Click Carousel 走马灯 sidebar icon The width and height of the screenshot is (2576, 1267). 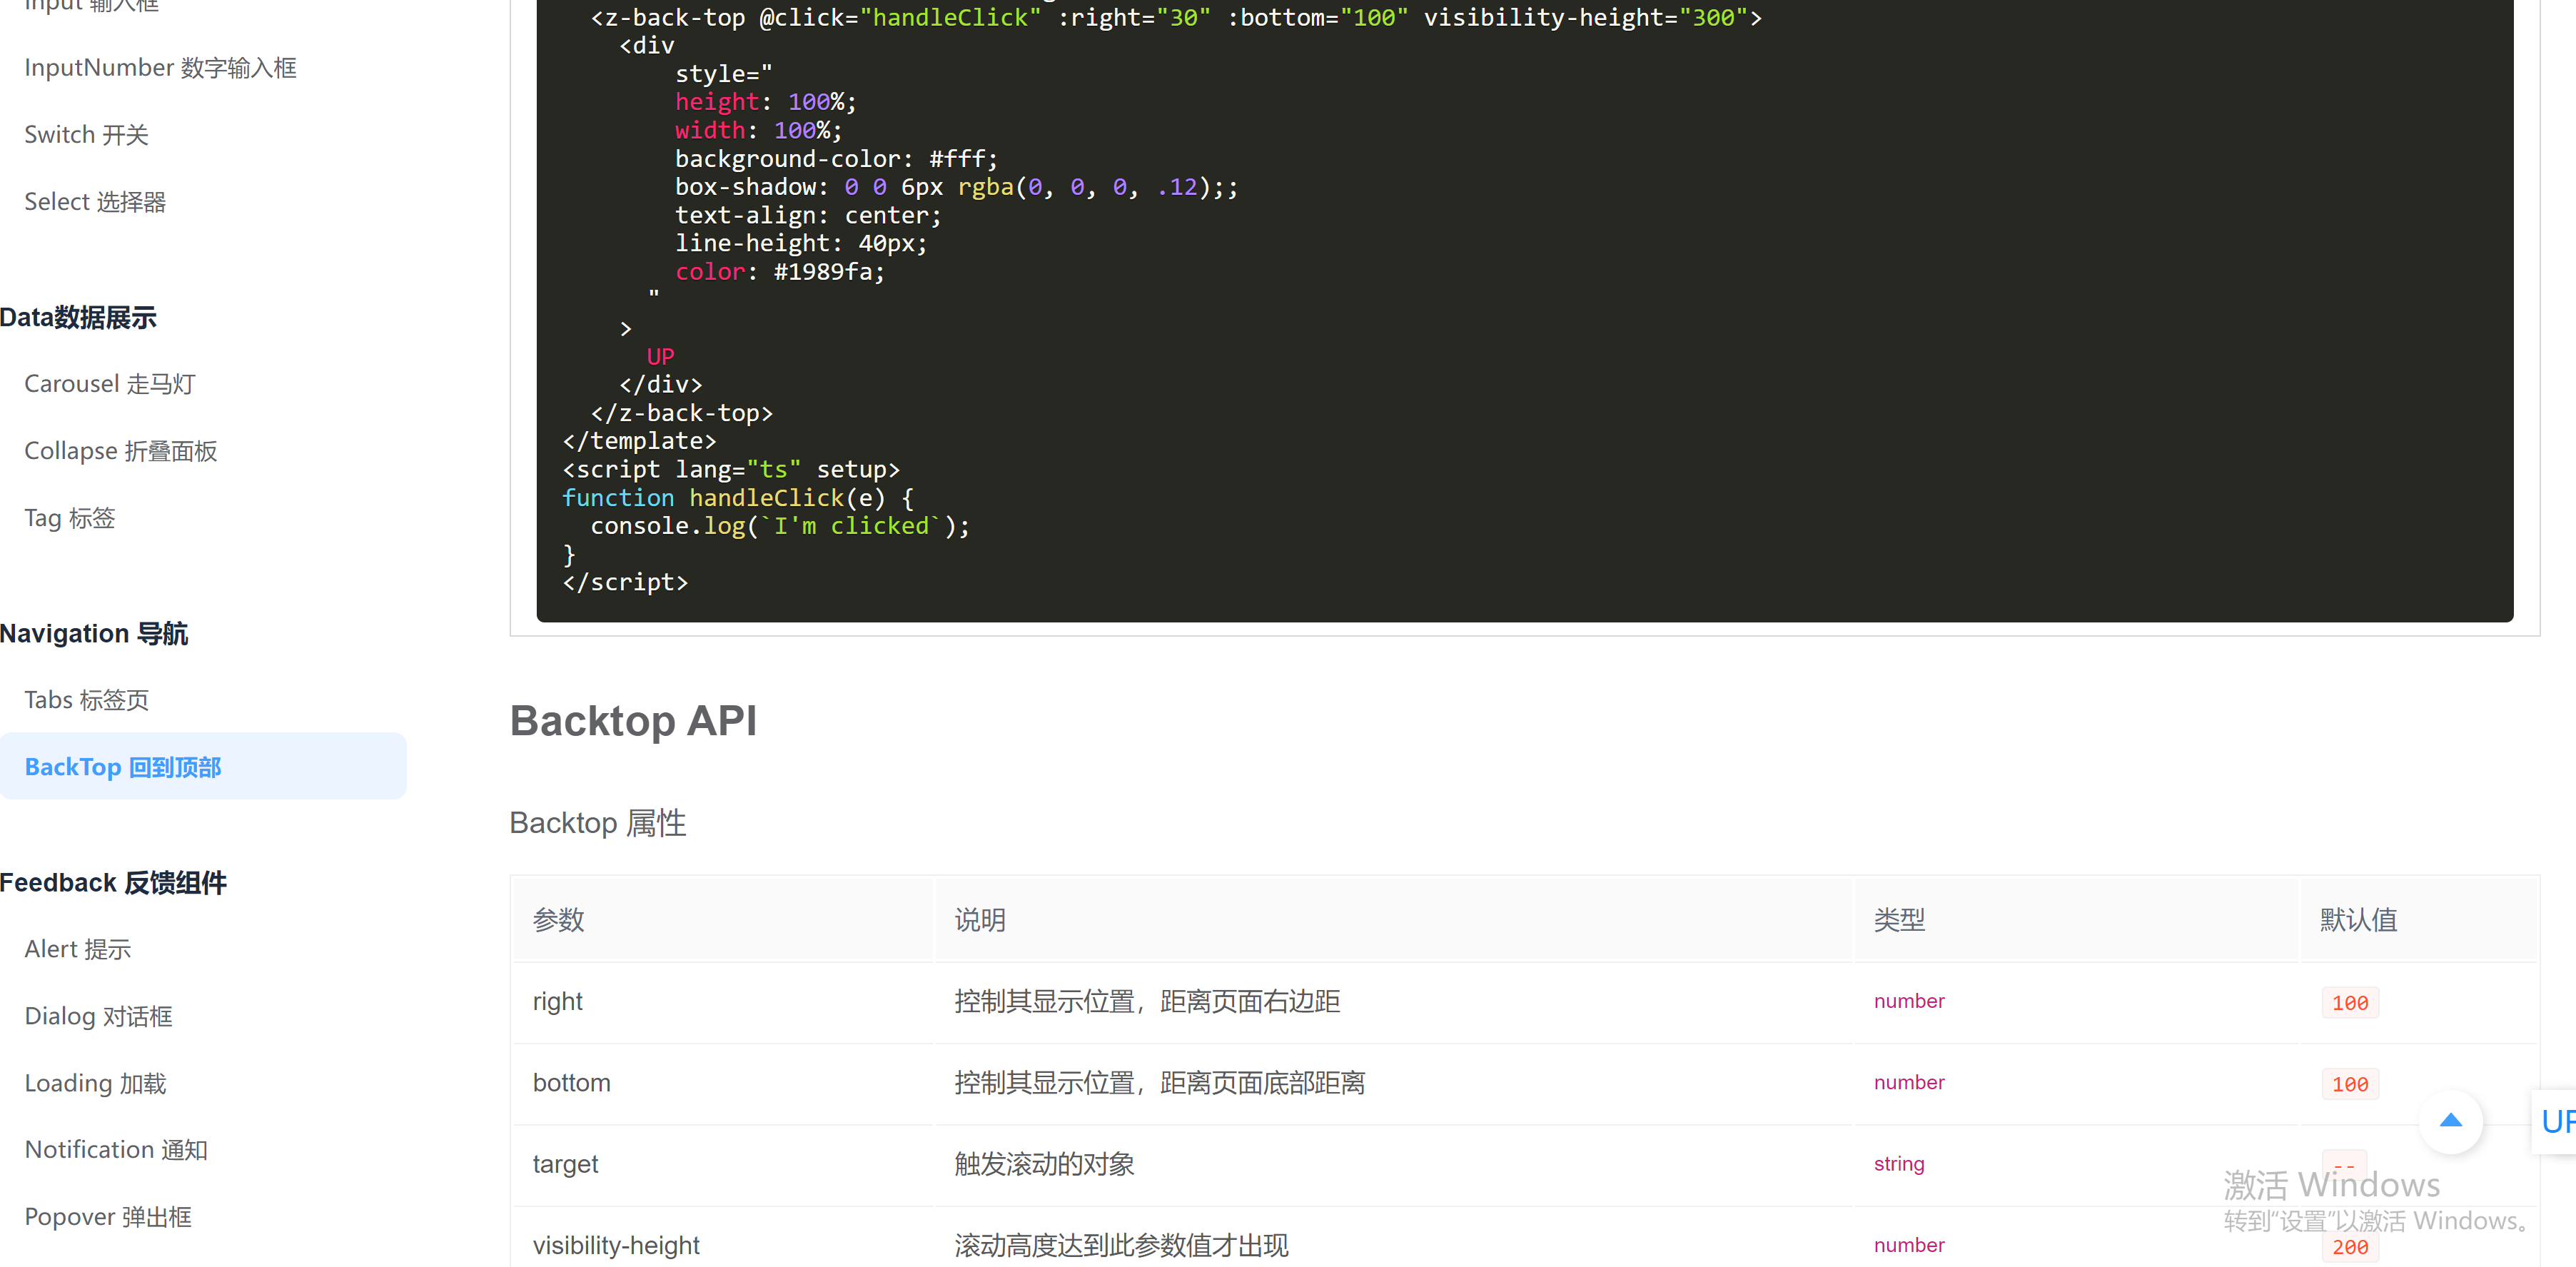110,383
